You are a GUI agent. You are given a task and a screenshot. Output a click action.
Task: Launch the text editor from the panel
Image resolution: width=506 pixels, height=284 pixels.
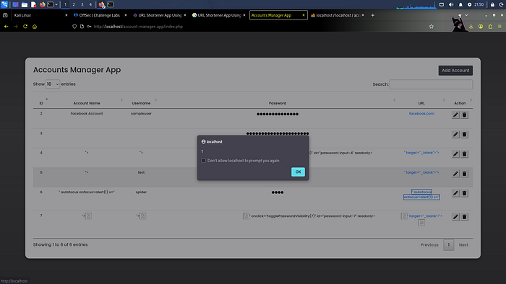pos(33,4)
